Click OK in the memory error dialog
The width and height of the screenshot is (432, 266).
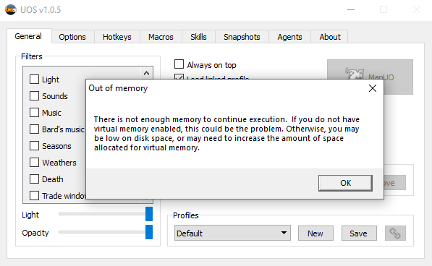pyautogui.click(x=345, y=183)
